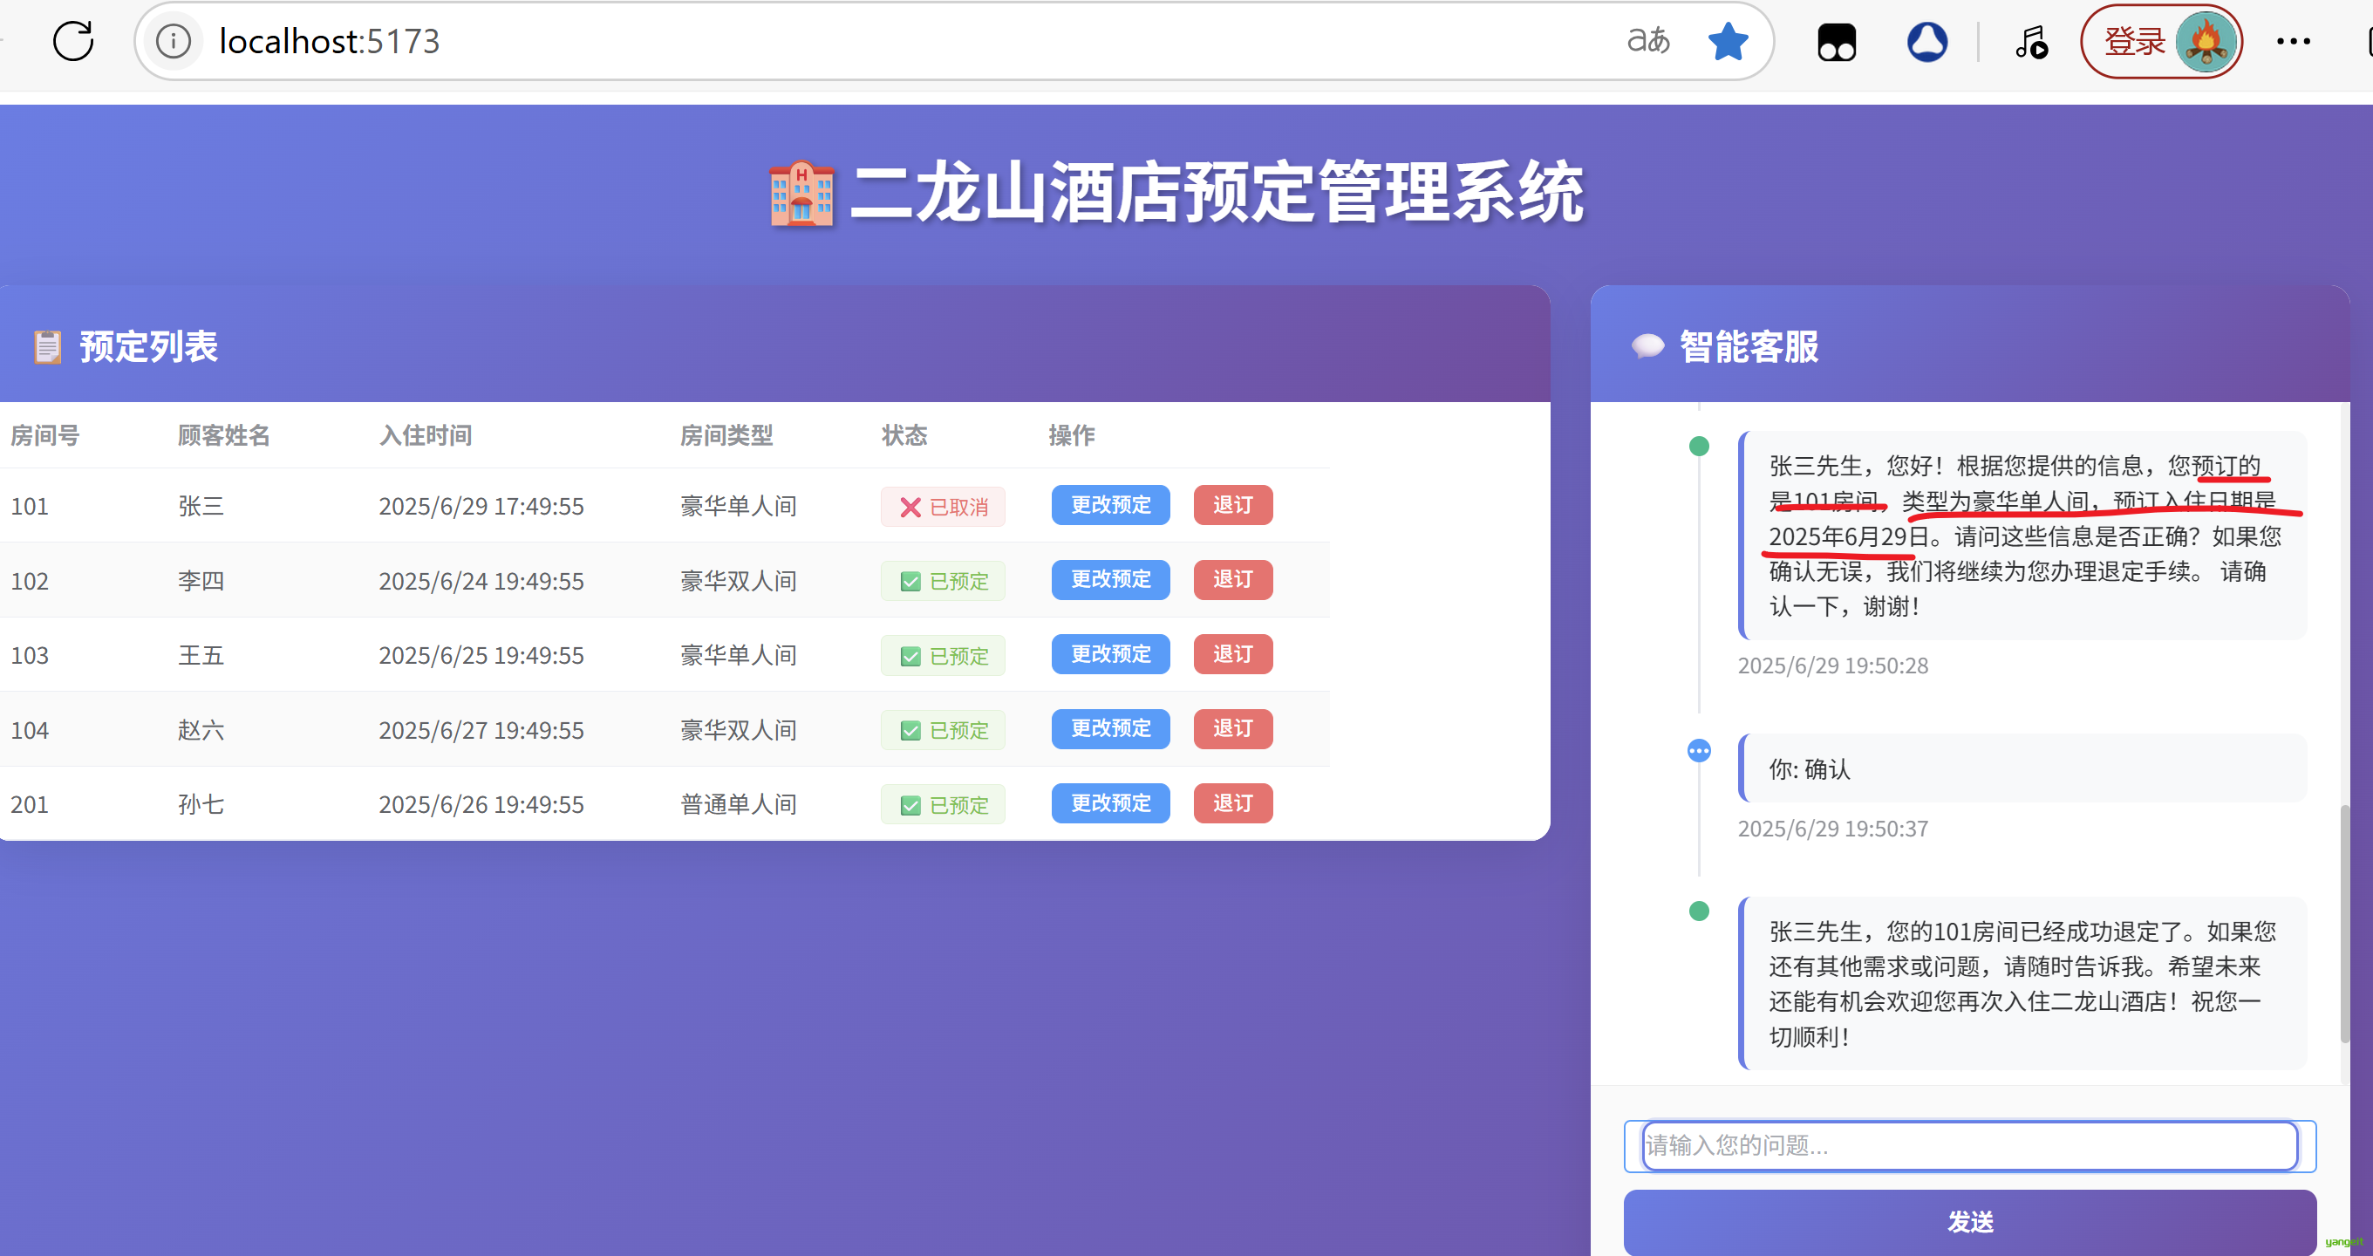Viewport: 2373px width, 1256px height.
Task: Click the 操作 column header
Action: [x=1071, y=435]
